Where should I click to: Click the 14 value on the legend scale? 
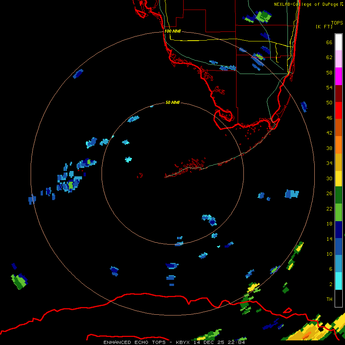(329, 239)
